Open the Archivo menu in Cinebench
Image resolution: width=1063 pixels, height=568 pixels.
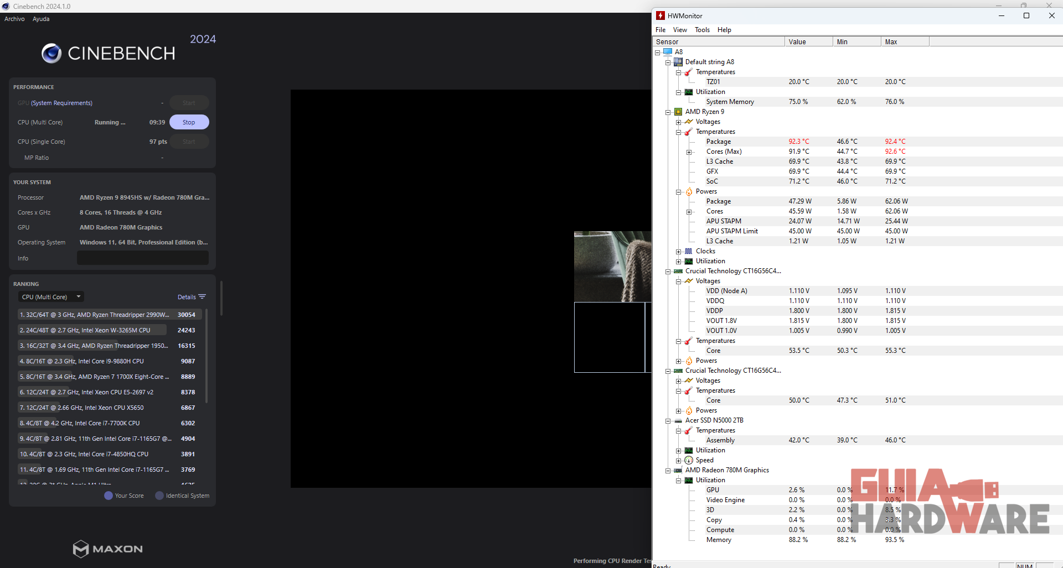click(14, 19)
